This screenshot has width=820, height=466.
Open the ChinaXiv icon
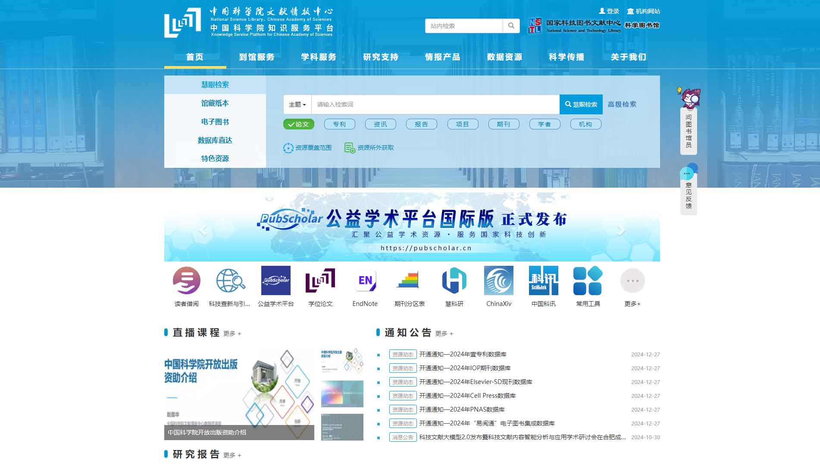[x=499, y=280]
